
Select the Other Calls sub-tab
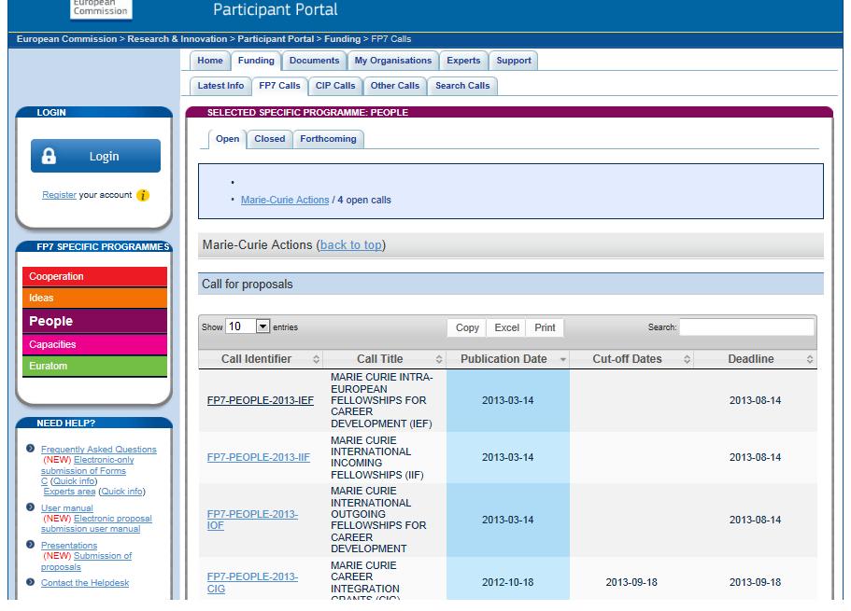[x=394, y=86]
